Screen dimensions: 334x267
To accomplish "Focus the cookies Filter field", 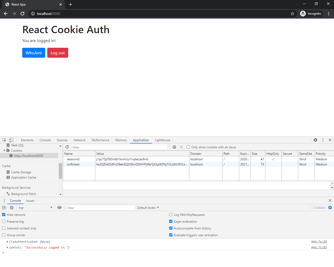I will pyautogui.click(x=119, y=147).
